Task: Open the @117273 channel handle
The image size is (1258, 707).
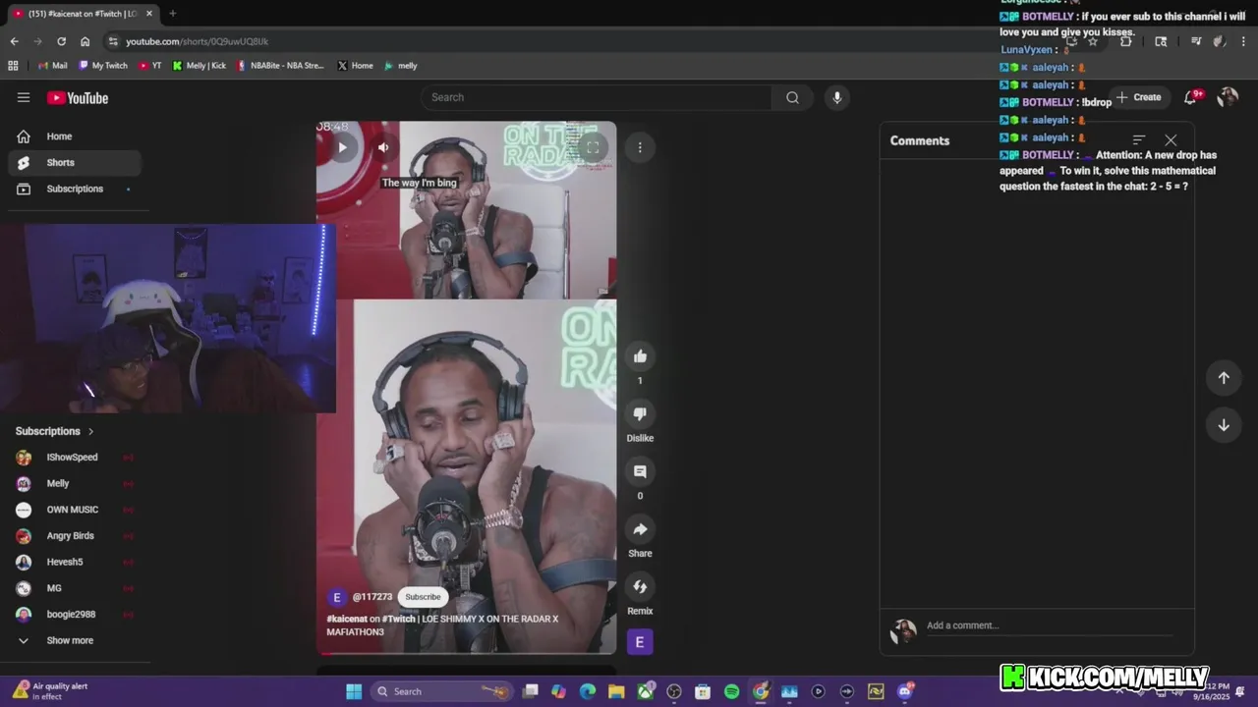Action: click(x=372, y=597)
